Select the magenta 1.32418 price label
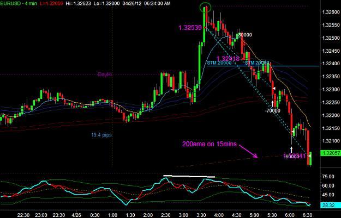The height and width of the screenshot is (218, 341). pos(228,59)
